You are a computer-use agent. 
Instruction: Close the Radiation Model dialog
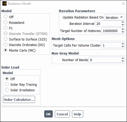coord(123,3)
